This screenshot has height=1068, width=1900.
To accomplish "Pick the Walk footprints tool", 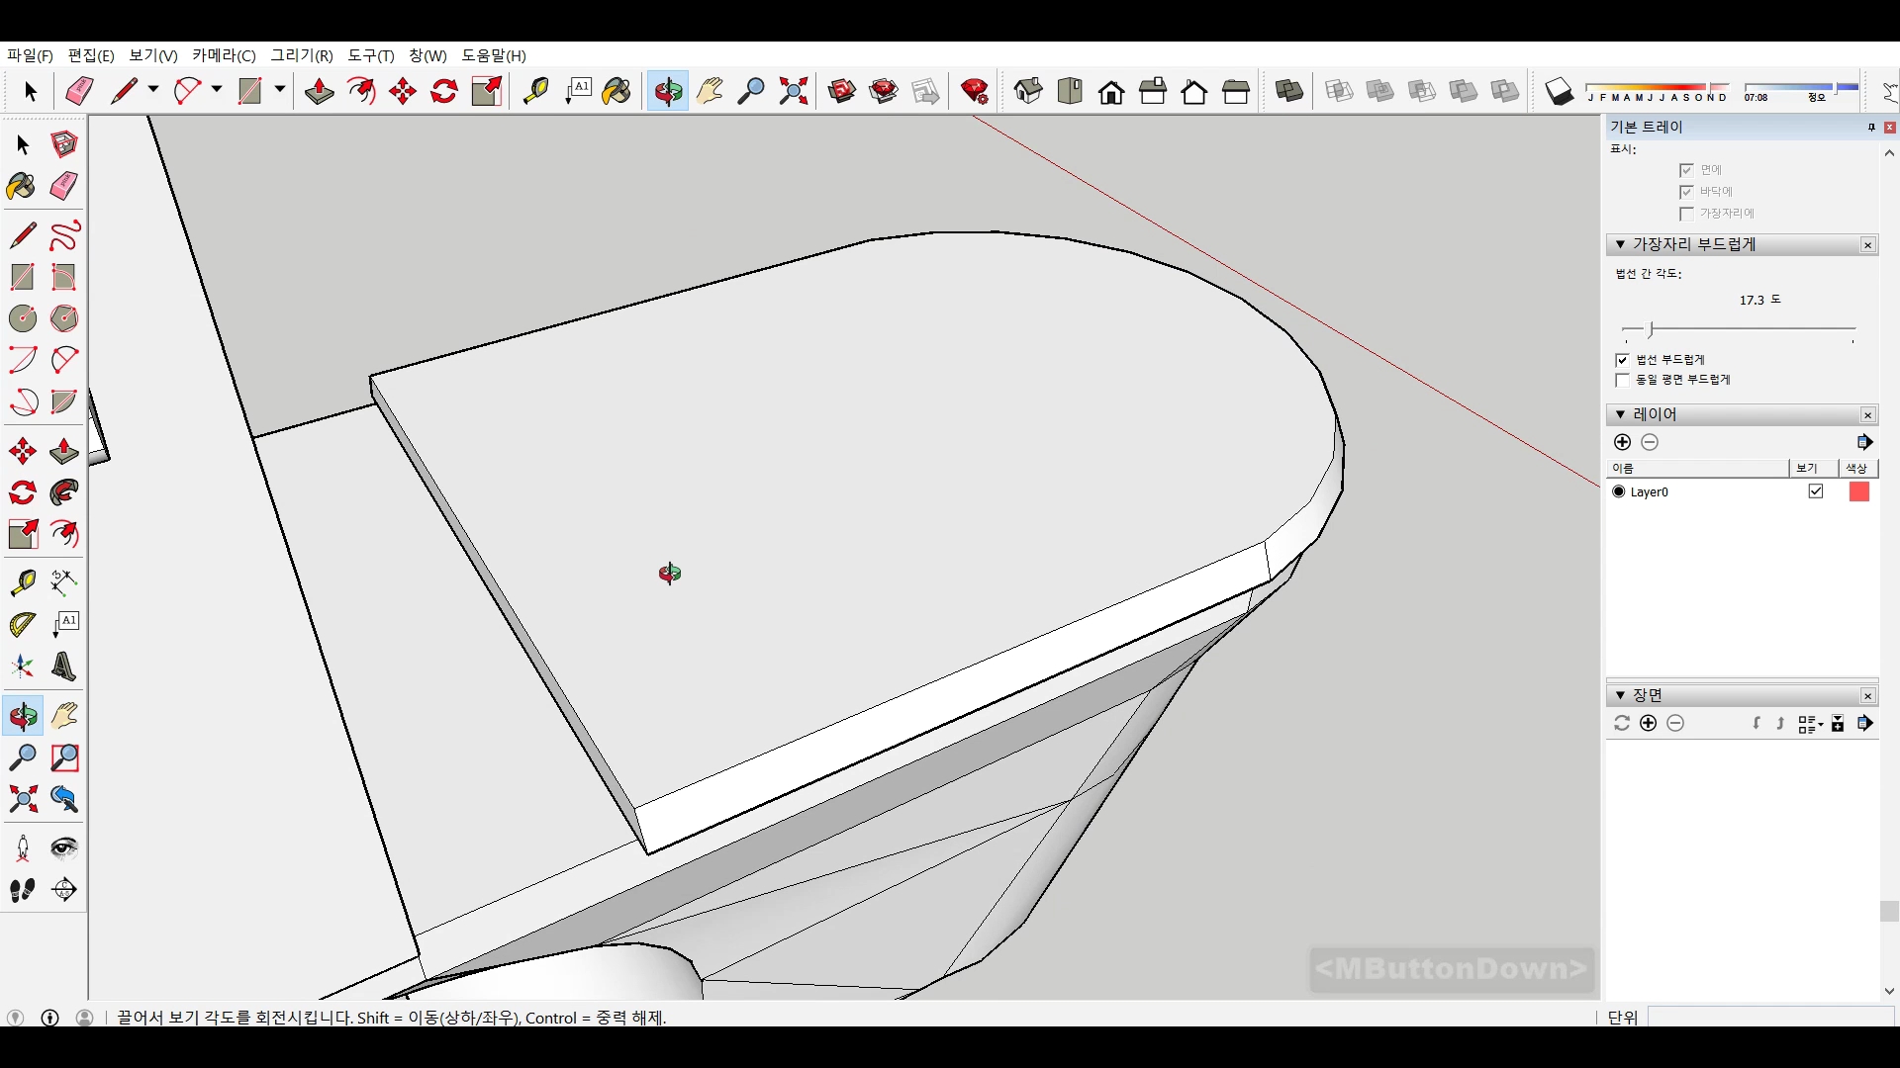I will 22,890.
